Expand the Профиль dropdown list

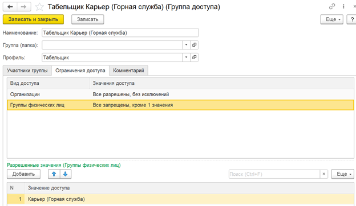(186, 57)
